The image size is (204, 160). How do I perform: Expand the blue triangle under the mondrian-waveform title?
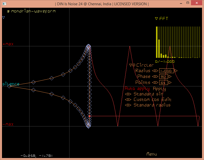coord(3,18)
